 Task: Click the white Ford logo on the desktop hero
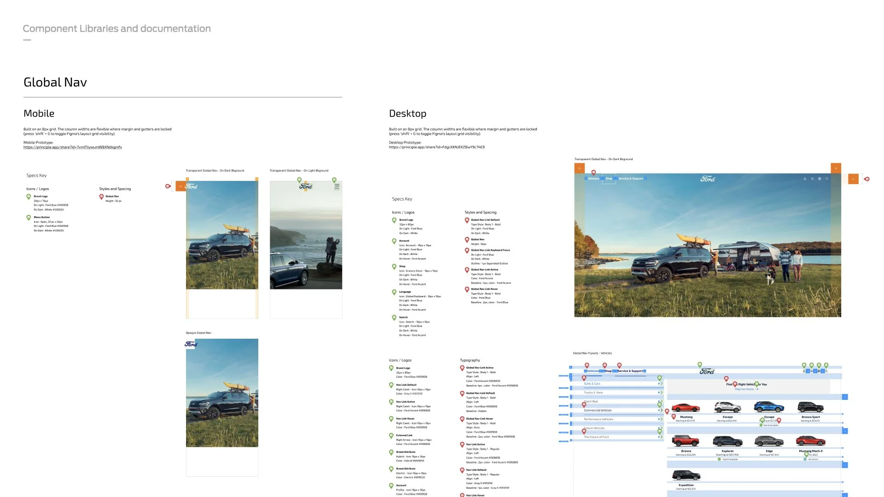(708, 179)
